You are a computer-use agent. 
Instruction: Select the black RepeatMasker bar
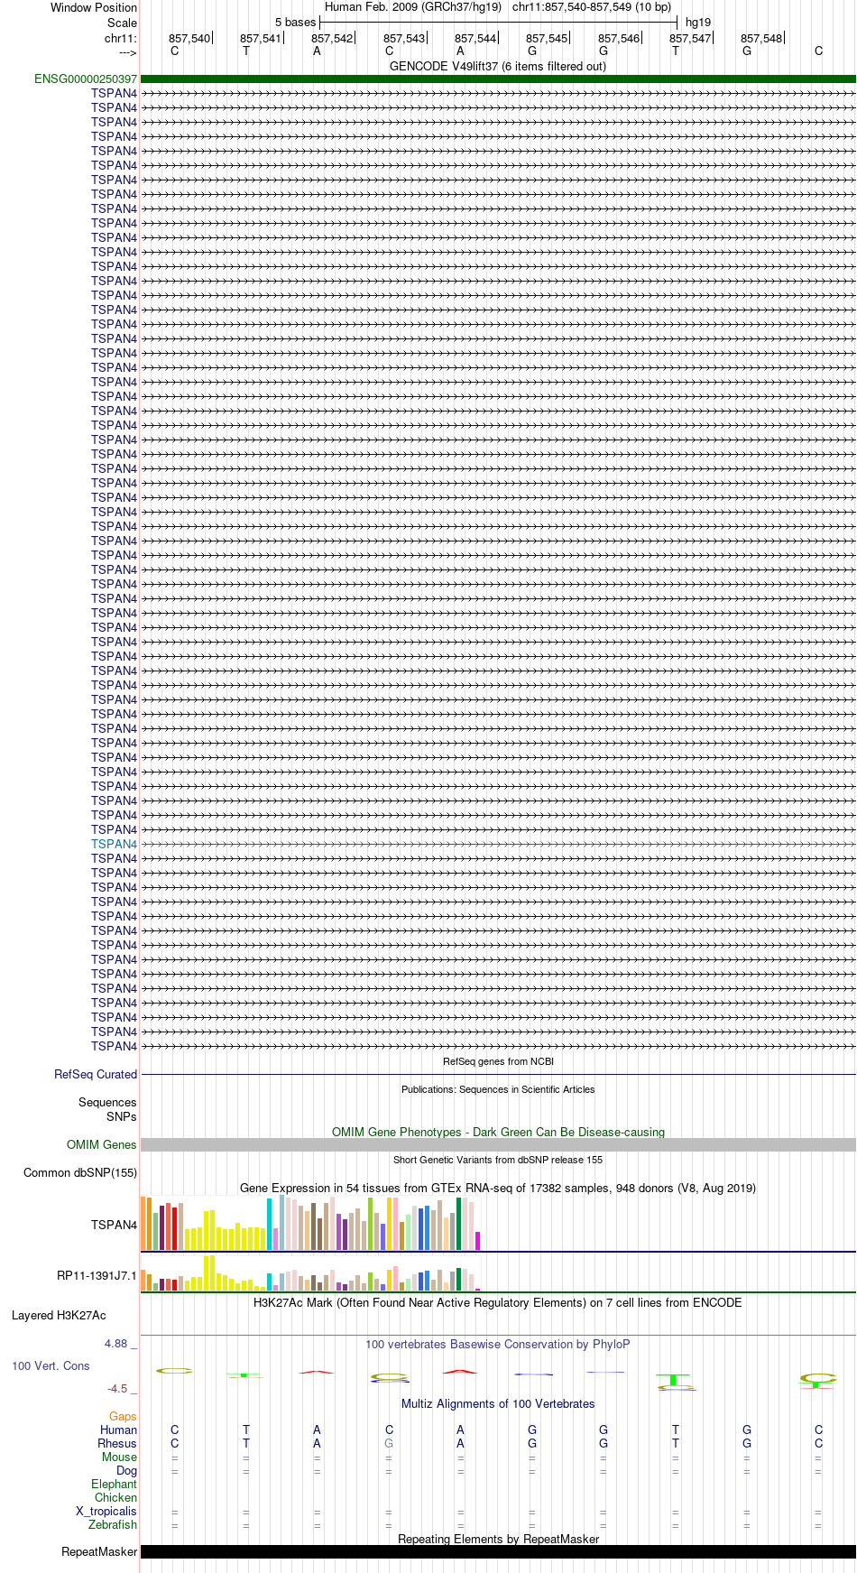point(498,1551)
